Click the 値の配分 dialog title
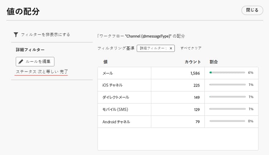Viewport: 269px width, 155px height. 23,12
